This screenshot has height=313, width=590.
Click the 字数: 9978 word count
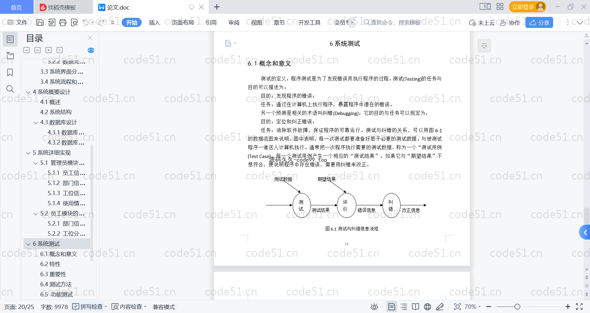click(x=54, y=307)
